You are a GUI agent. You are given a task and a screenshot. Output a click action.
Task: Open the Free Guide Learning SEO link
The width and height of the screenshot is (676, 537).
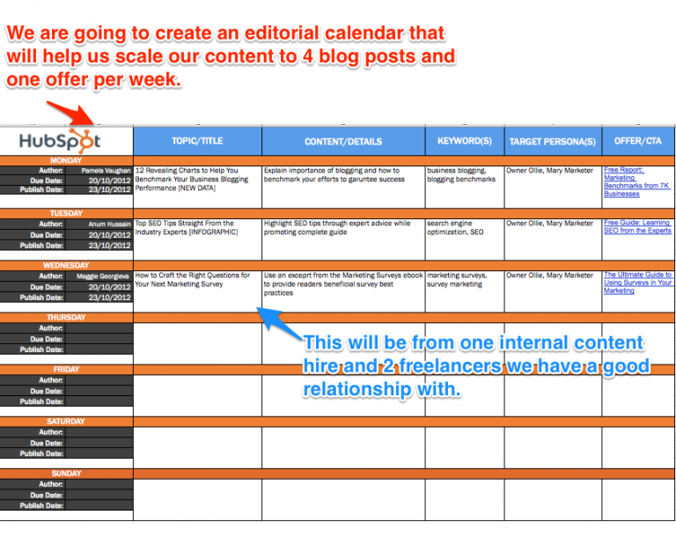pos(637,226)
